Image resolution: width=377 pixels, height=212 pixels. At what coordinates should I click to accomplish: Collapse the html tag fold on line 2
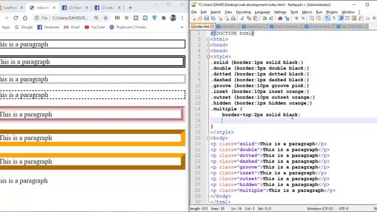(209, 39)
